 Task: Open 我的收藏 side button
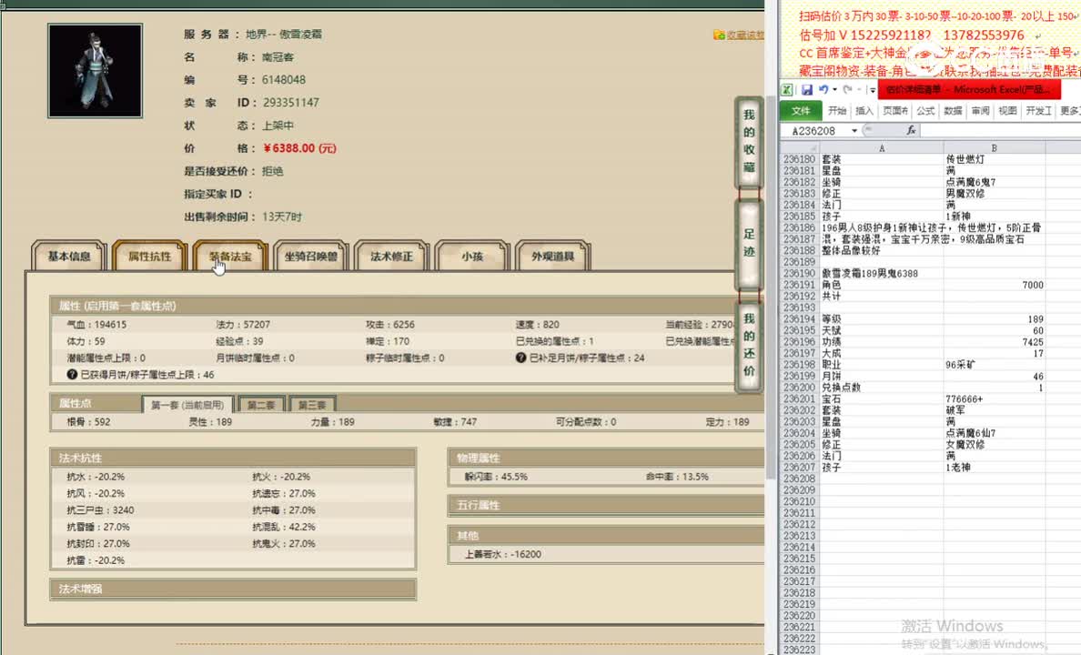tap(749, 141)
